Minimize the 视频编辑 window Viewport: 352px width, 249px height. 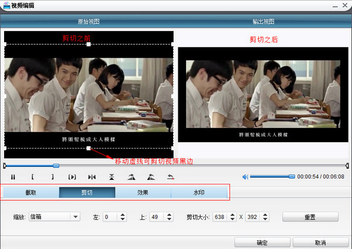coord(335,6)
